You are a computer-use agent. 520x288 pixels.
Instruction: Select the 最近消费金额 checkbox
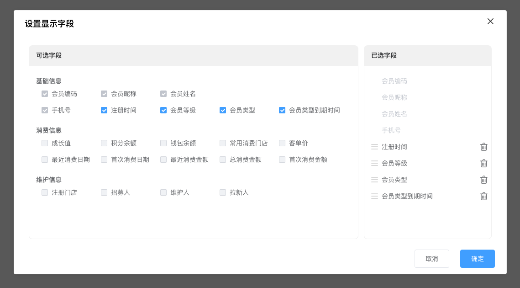click(163, 160)
